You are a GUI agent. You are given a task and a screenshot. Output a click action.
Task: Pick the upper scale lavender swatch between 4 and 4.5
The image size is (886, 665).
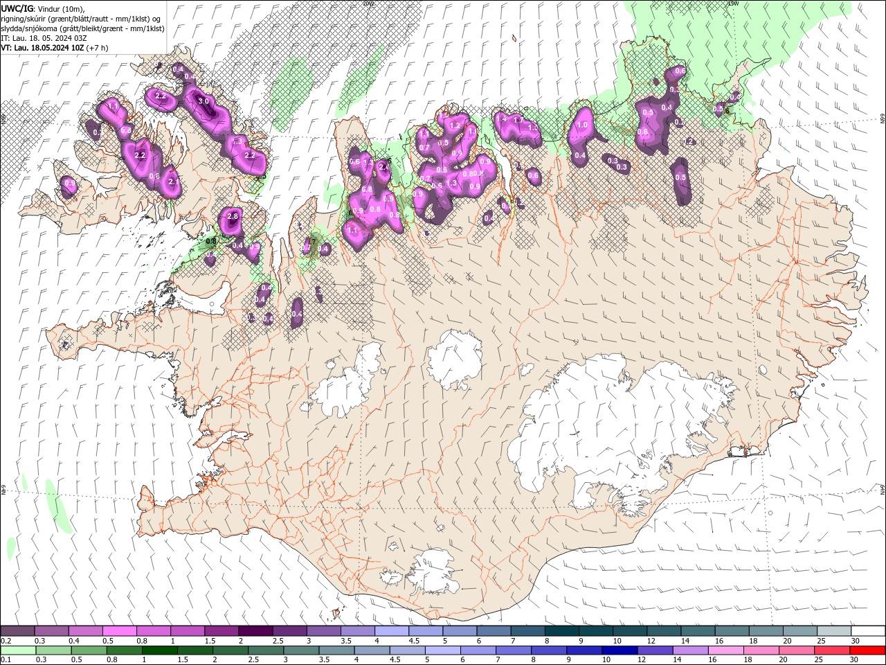391,631
